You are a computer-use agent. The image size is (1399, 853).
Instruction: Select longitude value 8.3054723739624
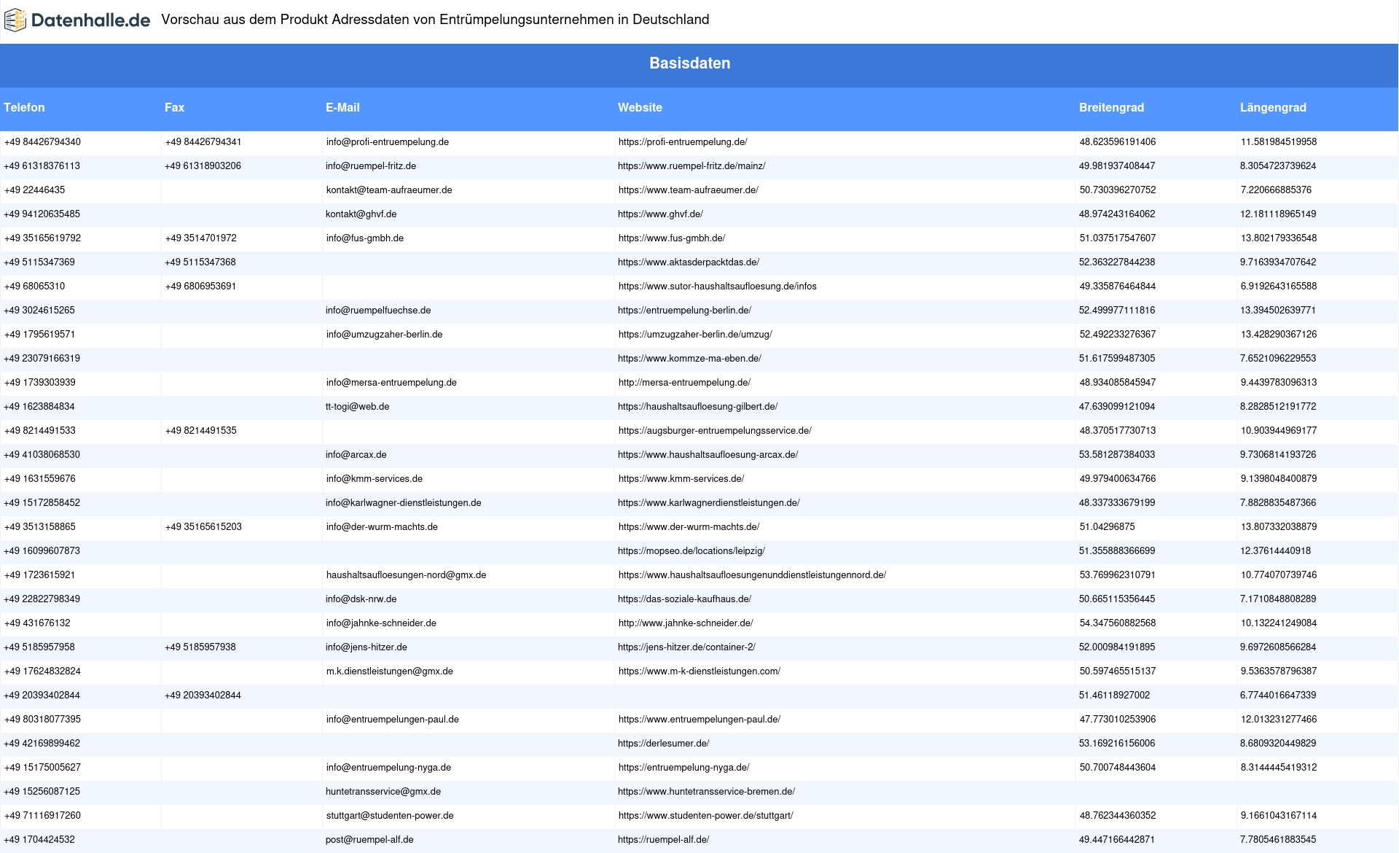point(1278,166)
